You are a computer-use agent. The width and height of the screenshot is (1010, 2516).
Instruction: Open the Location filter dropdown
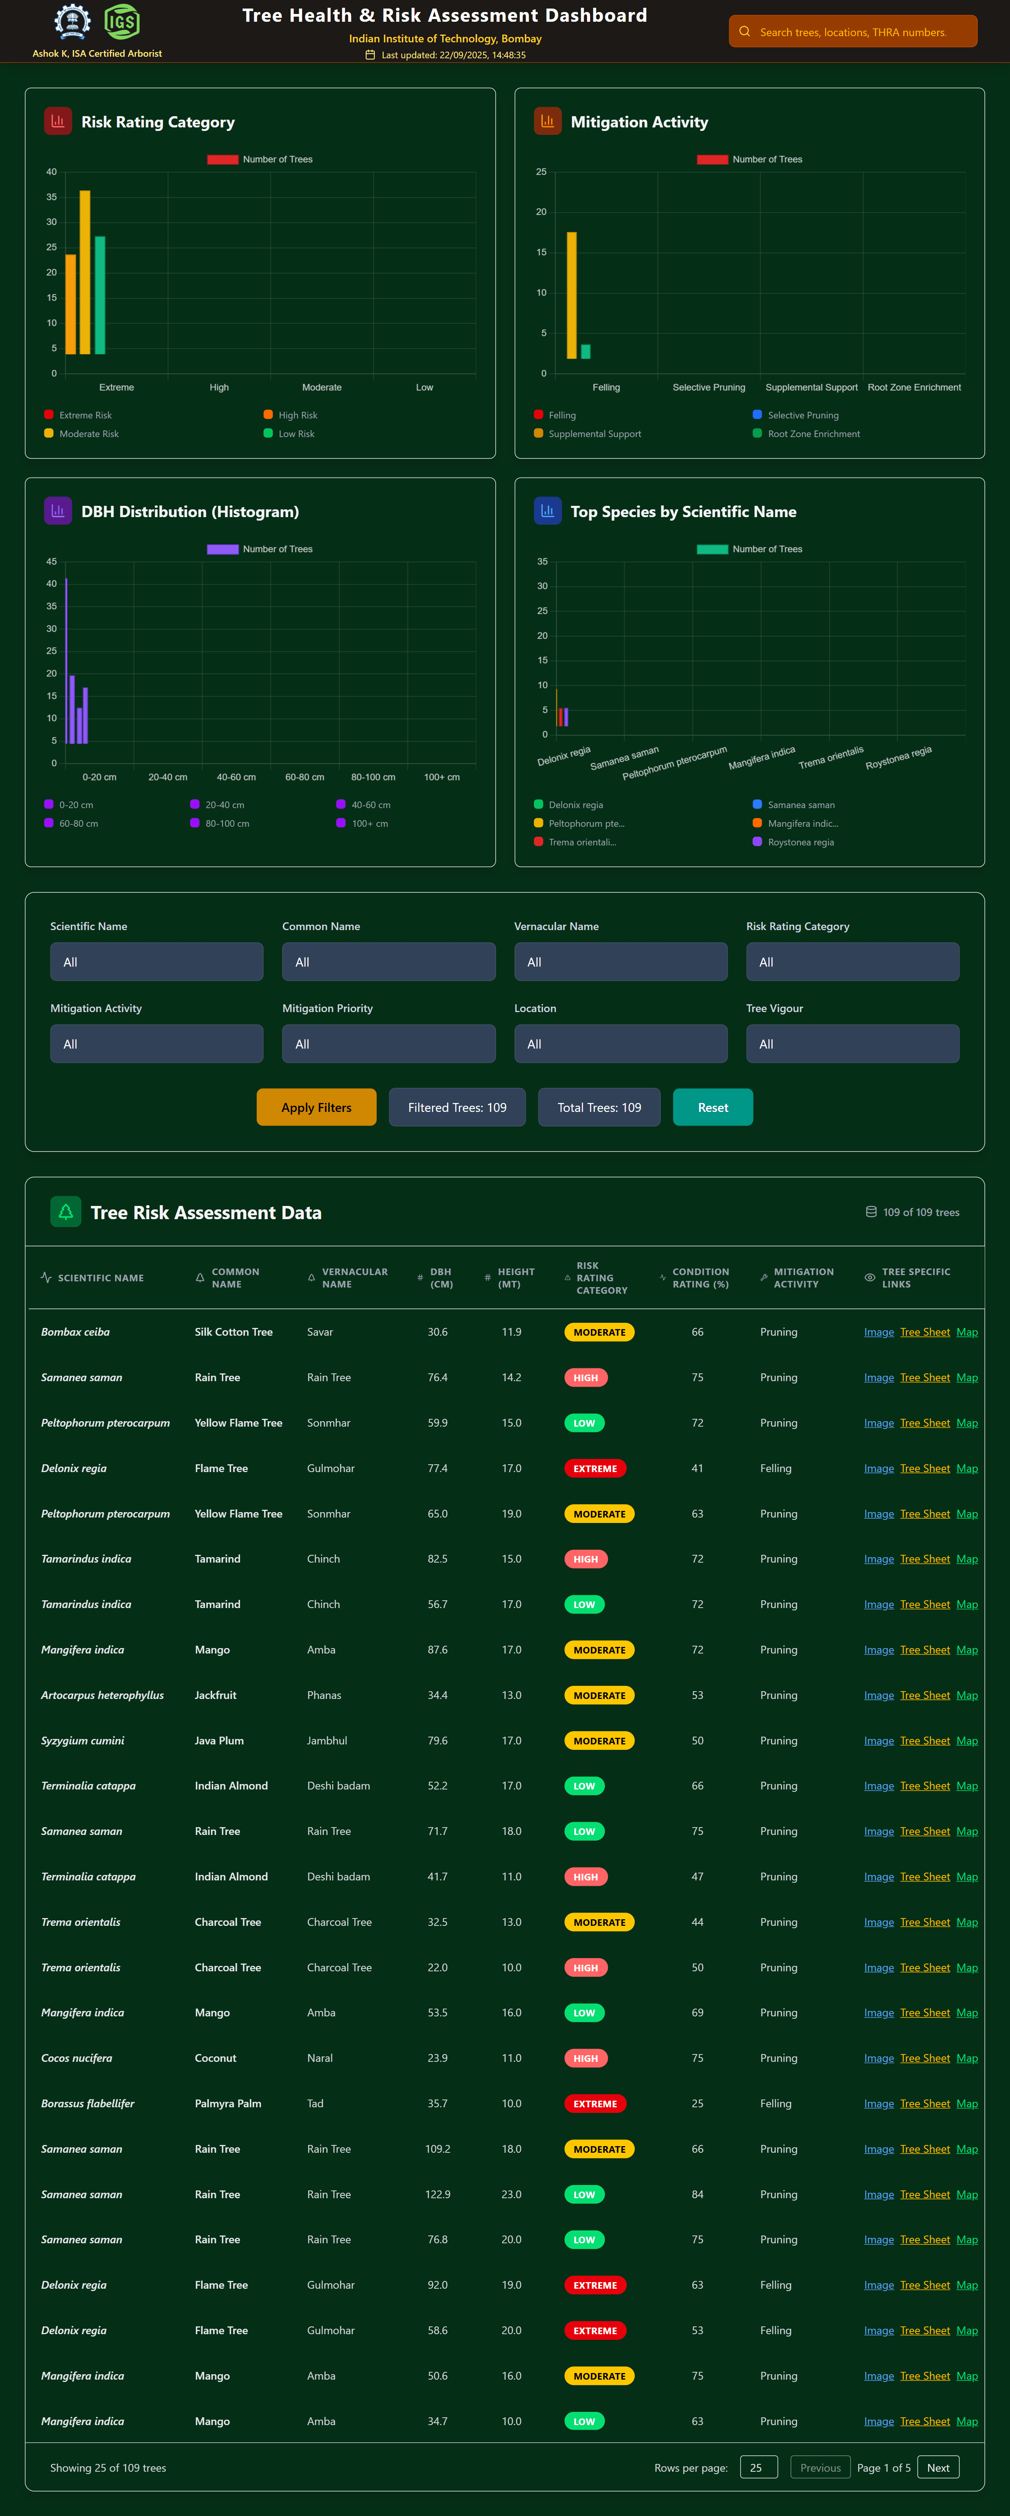[620, 1044]
